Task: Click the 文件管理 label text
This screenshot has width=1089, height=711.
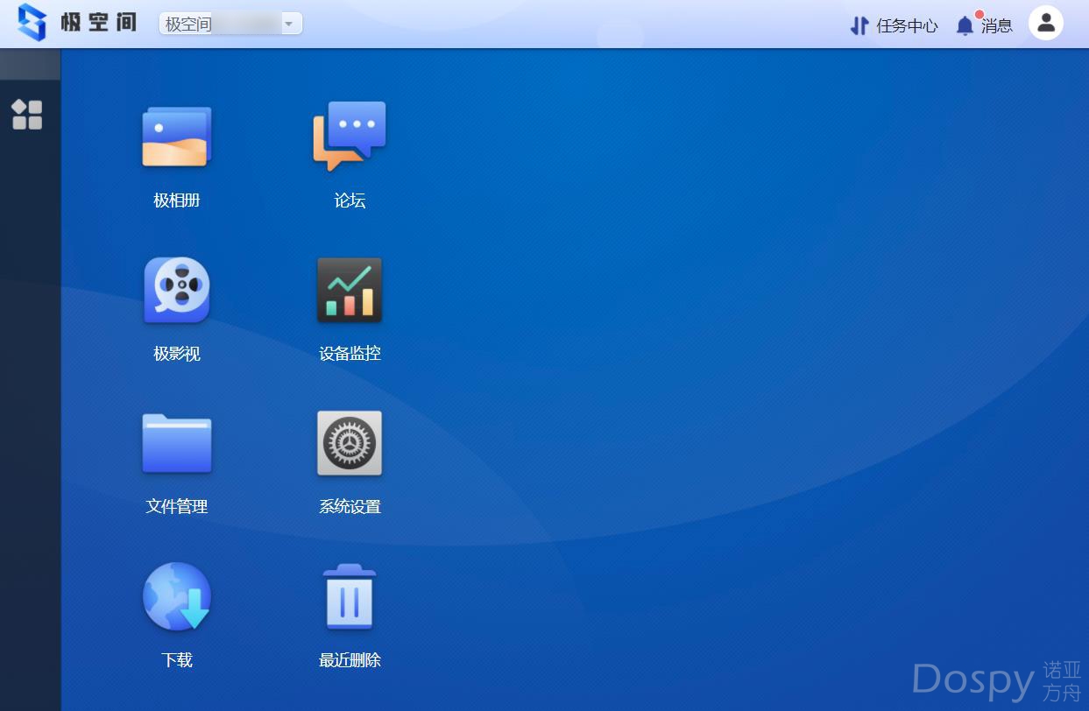Action: (x=177, y=506)
